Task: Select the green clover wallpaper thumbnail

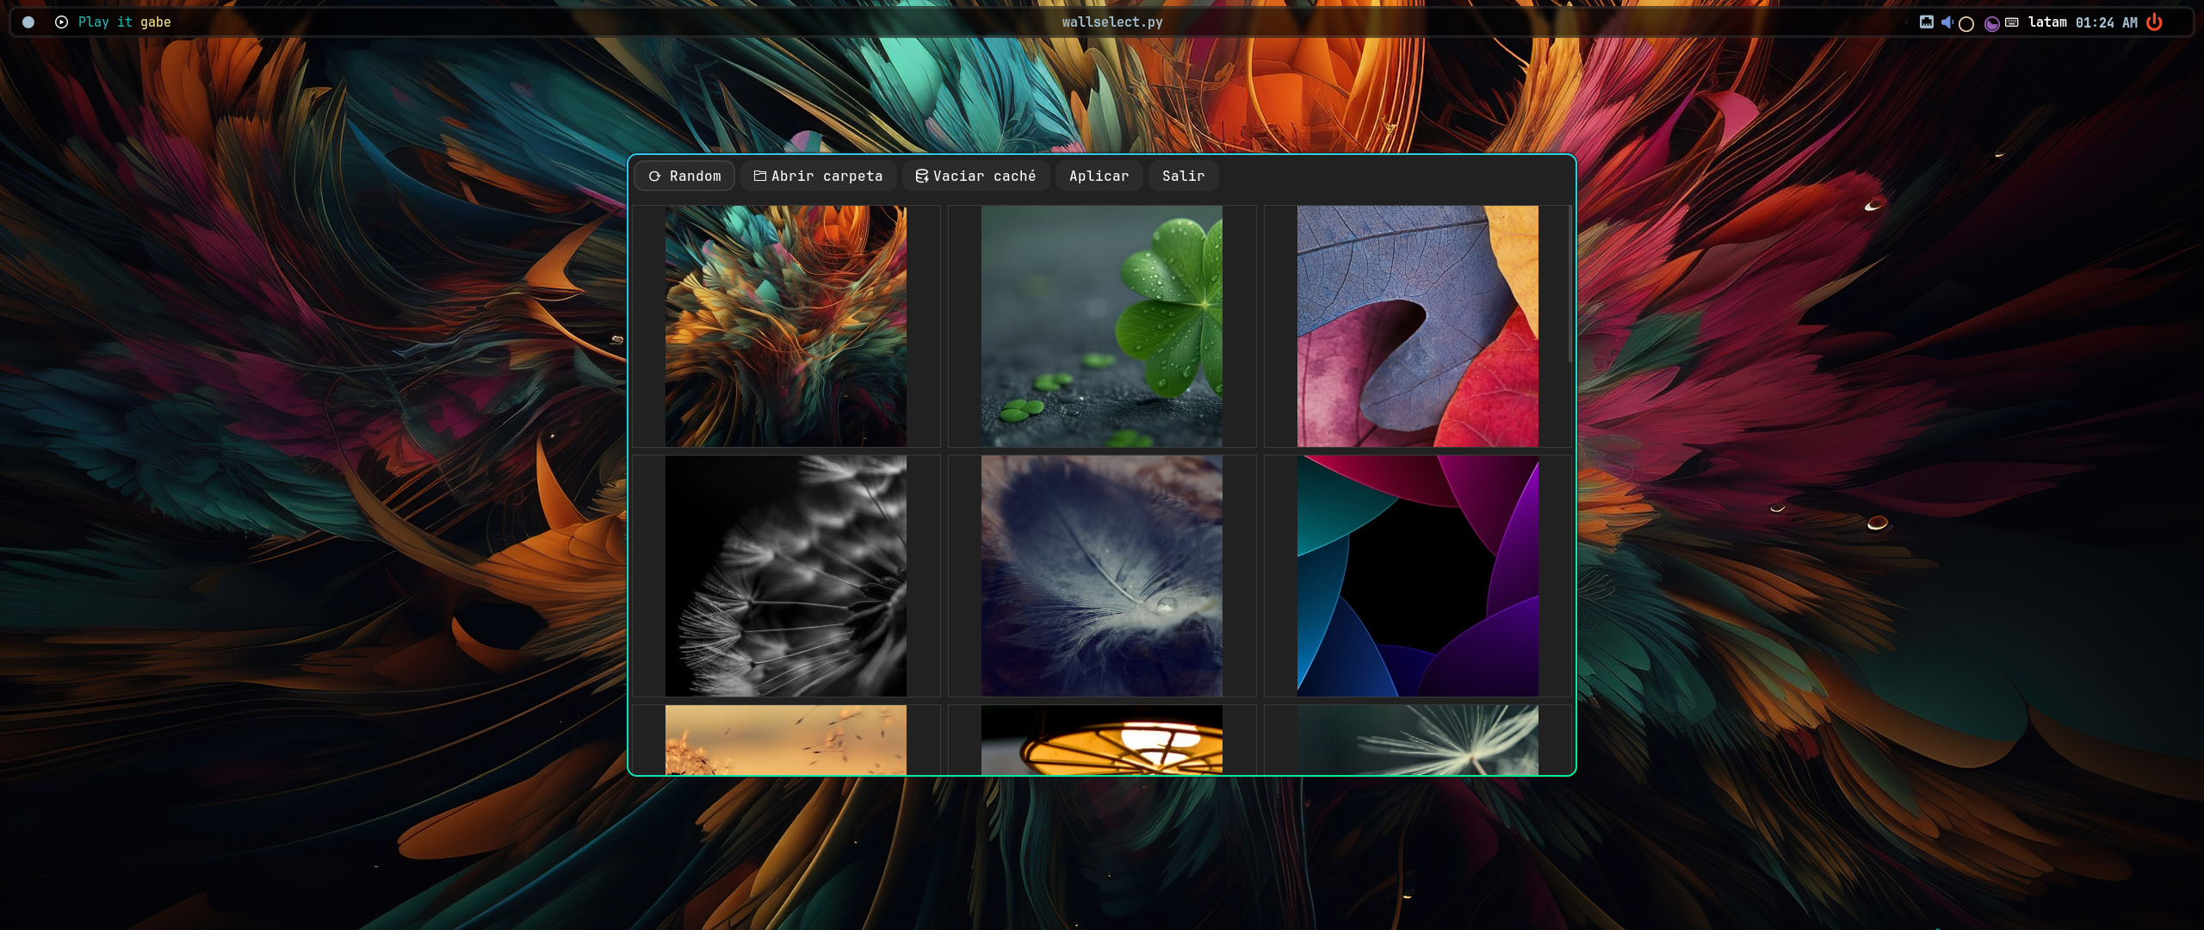Action: coord(1101,326)
